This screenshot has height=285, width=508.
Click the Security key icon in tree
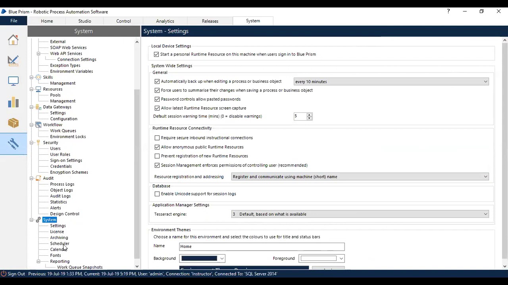[x=38, y=142]
